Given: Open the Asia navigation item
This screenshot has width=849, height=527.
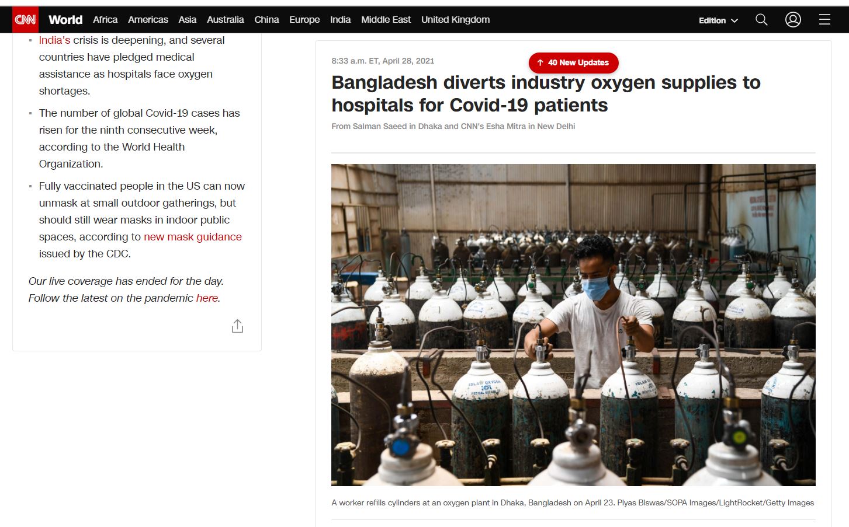Looking at the screenshot, I should [187, 20].
